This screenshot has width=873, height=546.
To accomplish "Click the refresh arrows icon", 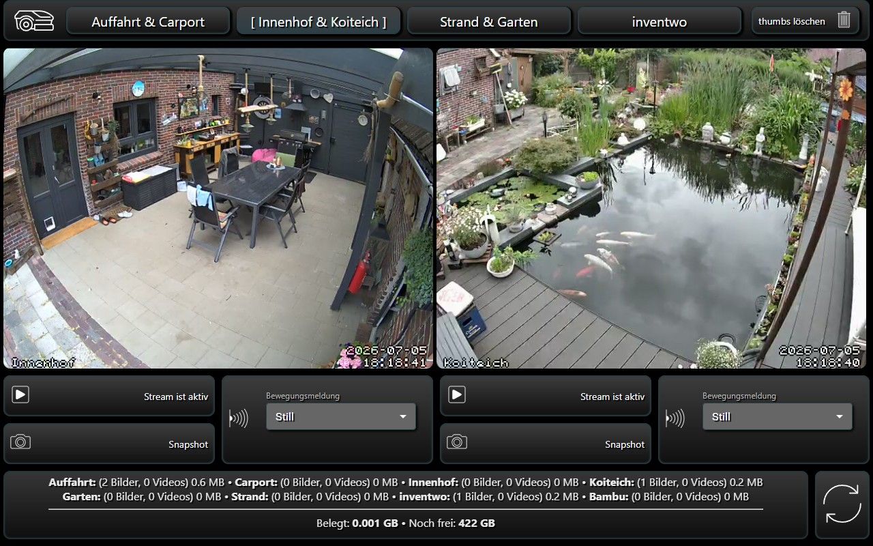I will click(x=842, y=504).
